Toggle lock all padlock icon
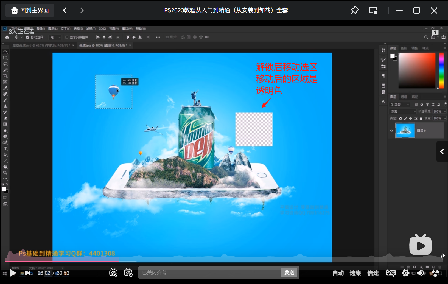 point(421,119)
